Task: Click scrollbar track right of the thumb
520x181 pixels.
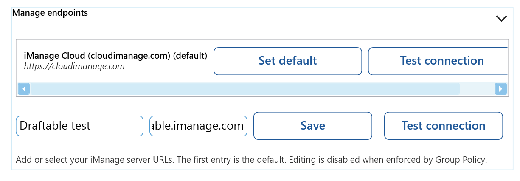Action: (477, 89)
